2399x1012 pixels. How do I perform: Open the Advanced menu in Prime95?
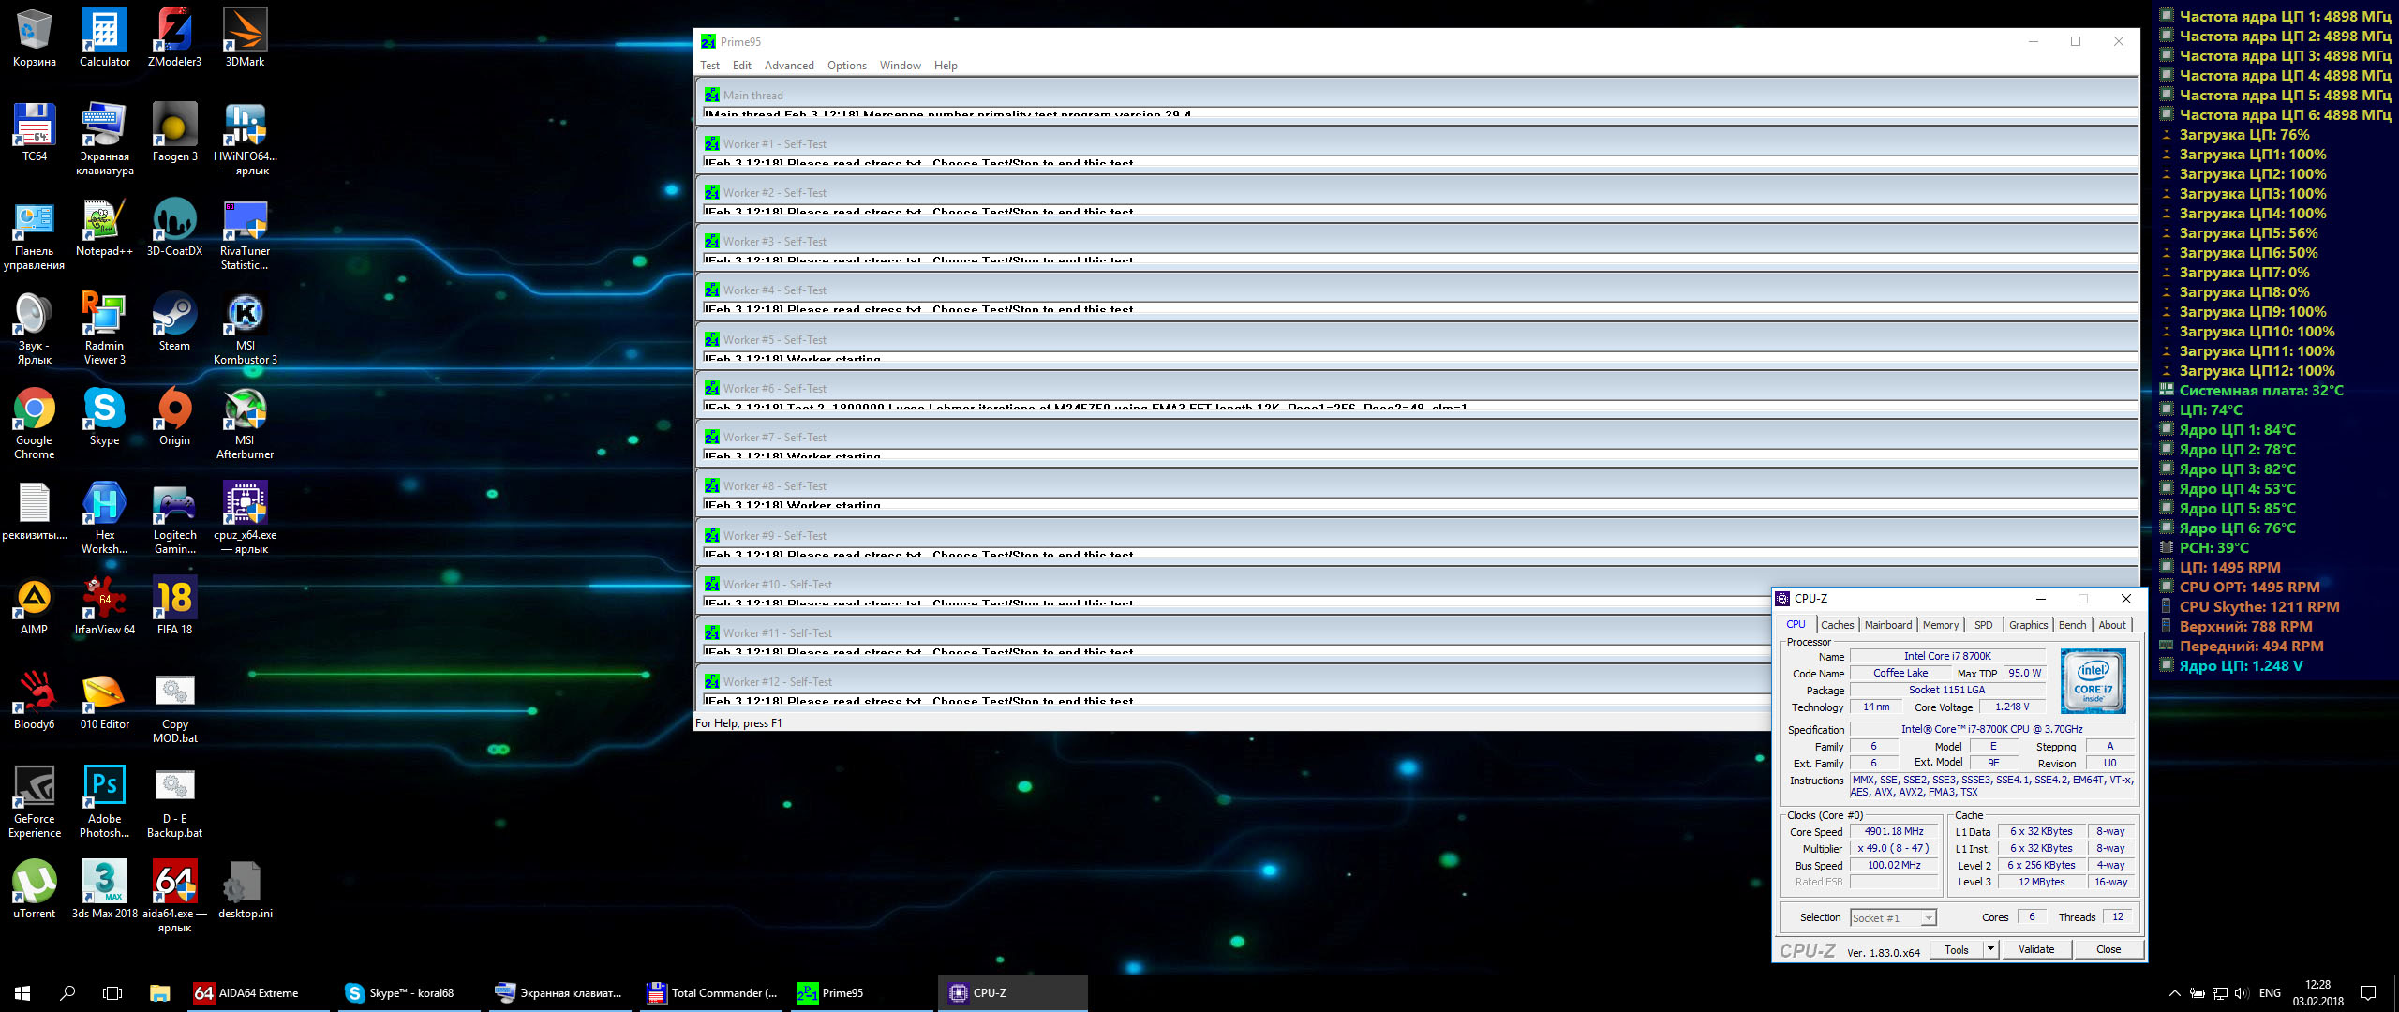788,66
